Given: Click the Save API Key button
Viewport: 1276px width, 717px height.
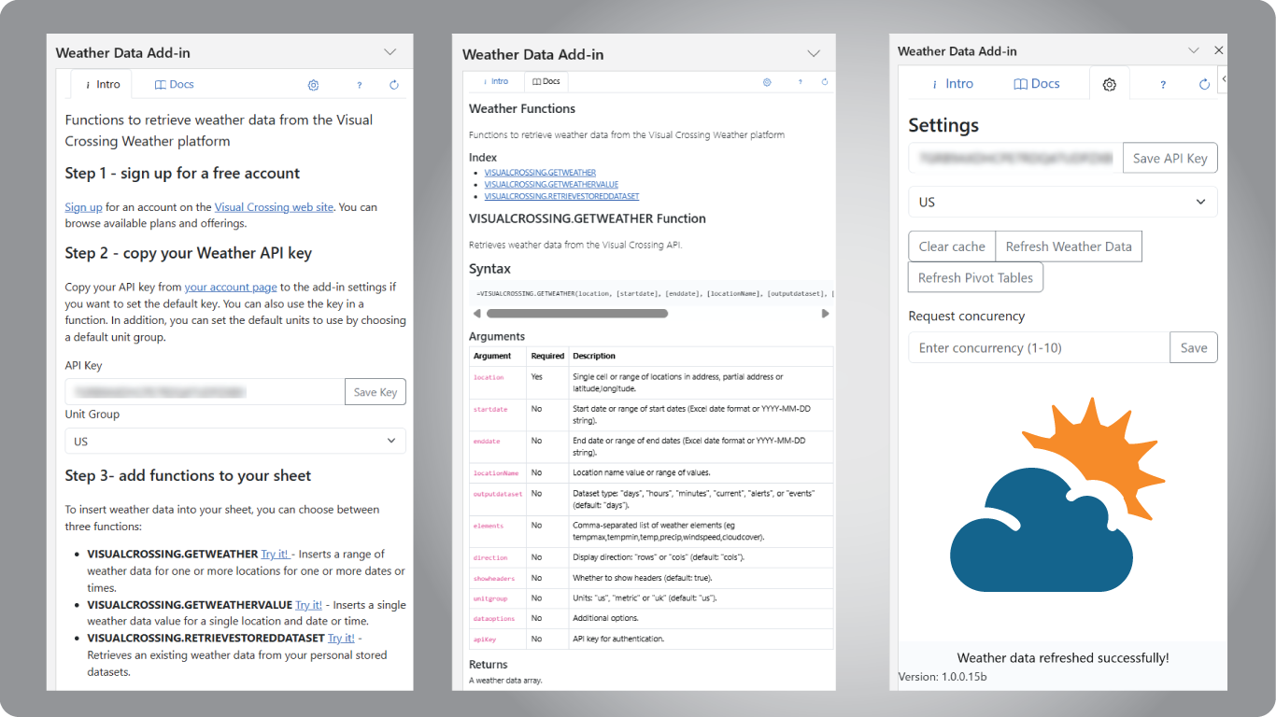Looking at the screenshot, I should (1170, 158).
